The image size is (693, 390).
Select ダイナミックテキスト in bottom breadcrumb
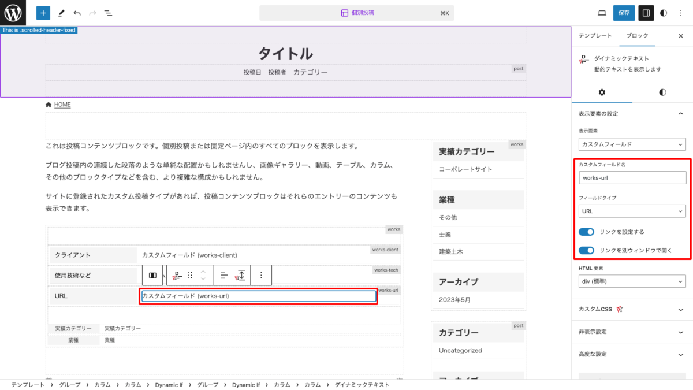click(x=362, y=384)
